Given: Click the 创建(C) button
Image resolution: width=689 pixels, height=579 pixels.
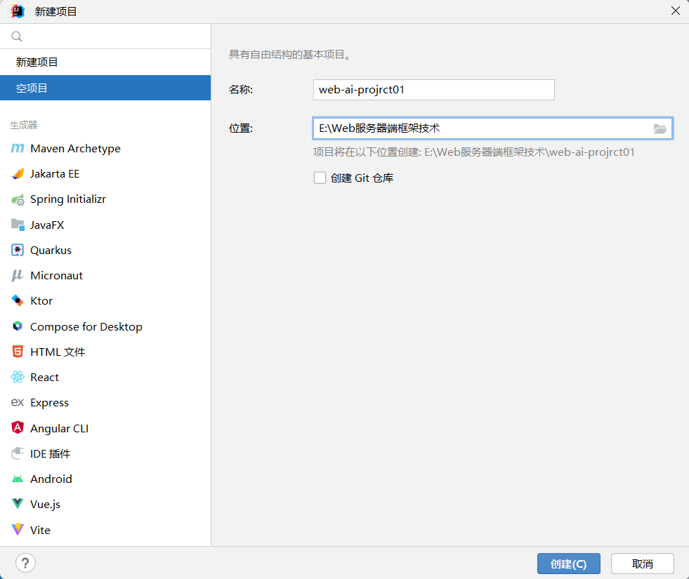Looking at the screenshot, I should pos(569,564).
